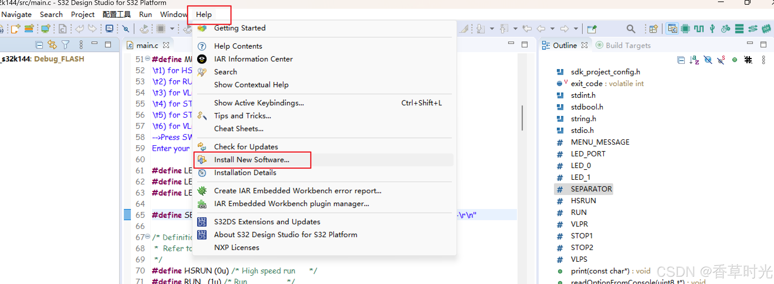Screen dimensions: 774x284
Task: Close the main.c editor tab
Action: tap(166, 45)
